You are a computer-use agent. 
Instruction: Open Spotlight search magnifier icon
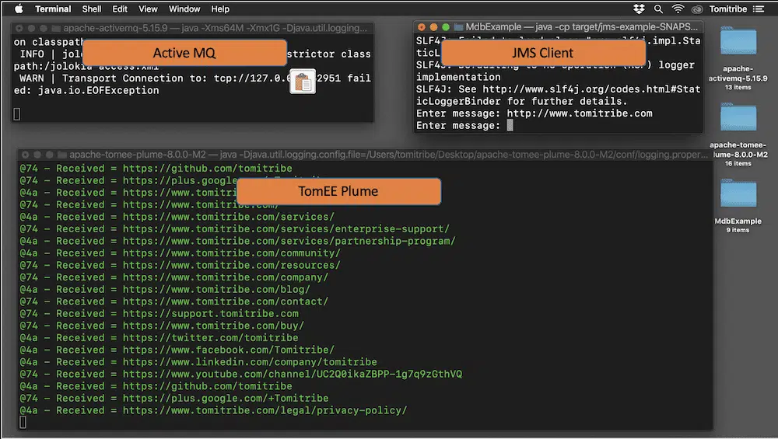tap(659, 9)
